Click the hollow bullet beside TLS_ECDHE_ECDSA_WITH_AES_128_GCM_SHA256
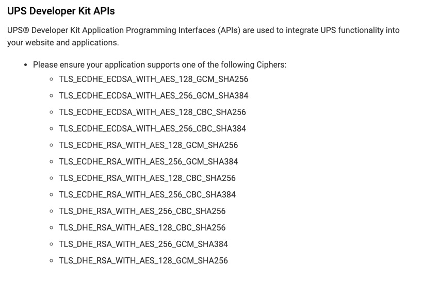The height and width of the screenshot is (281, 423). [x=51, y=79]
